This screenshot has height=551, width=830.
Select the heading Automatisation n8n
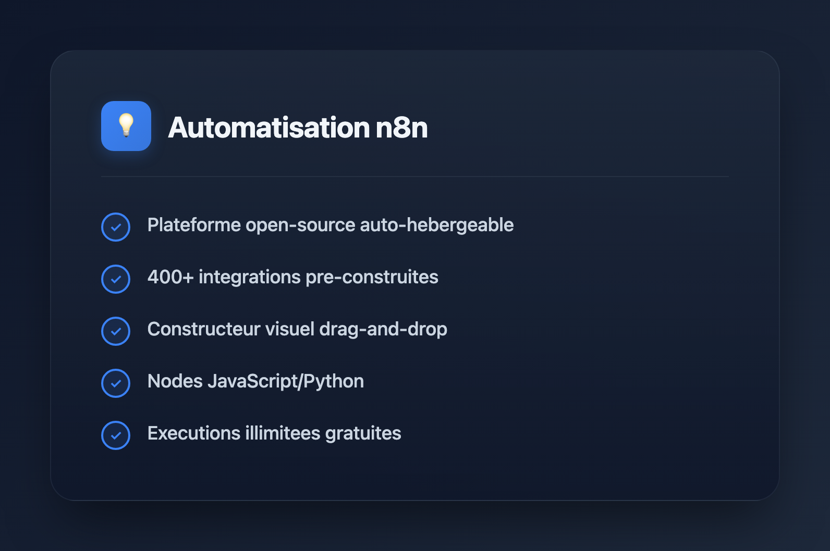[x=298, y=128]
